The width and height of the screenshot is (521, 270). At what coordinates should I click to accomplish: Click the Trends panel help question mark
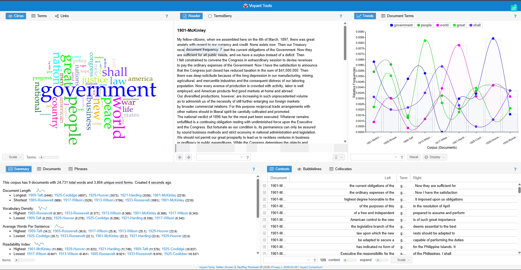[x=515, y=16]
